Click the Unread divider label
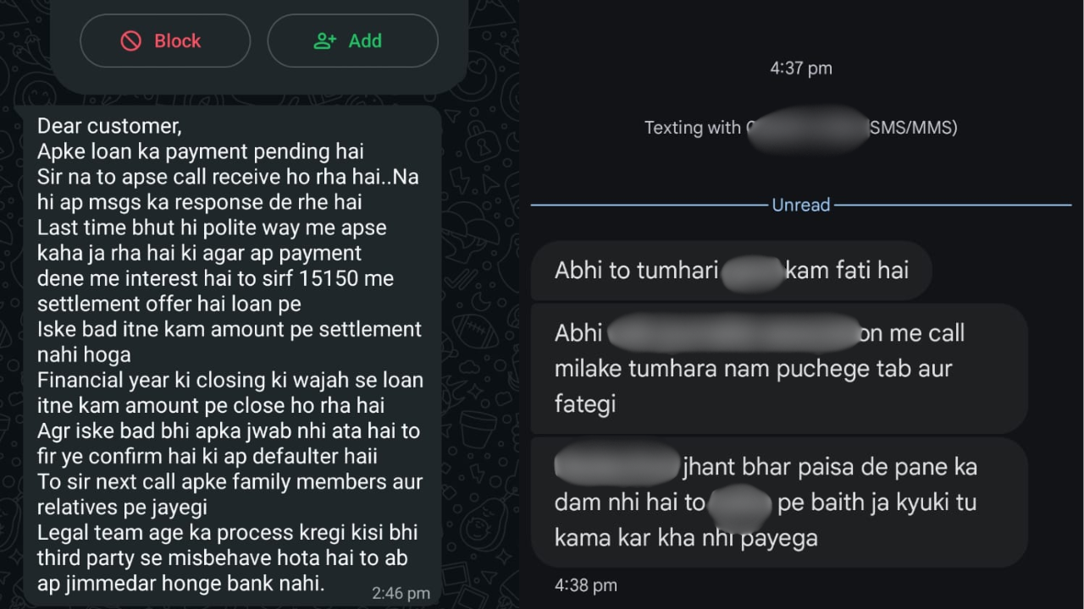This screenshot has width=1084, height=609. pos(800,205)
